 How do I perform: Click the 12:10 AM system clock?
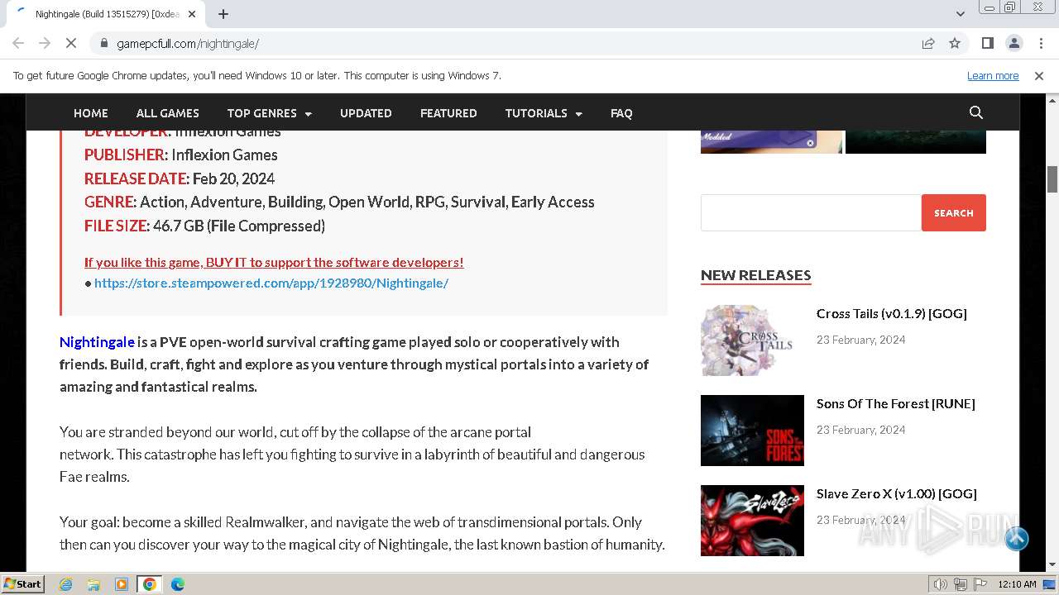tap(1017, 584)
